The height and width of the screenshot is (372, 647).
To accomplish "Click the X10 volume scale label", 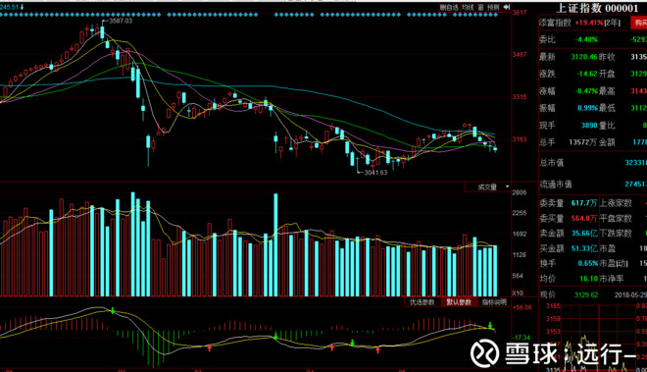I will pos(518,292).
